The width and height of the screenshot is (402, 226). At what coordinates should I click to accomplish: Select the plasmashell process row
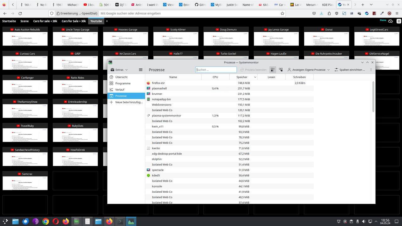(x=230, y=89)
